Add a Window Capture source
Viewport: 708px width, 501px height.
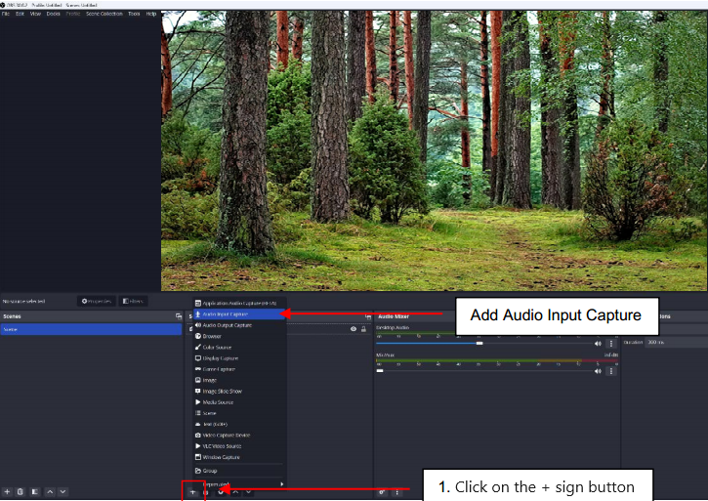(239, 457)
